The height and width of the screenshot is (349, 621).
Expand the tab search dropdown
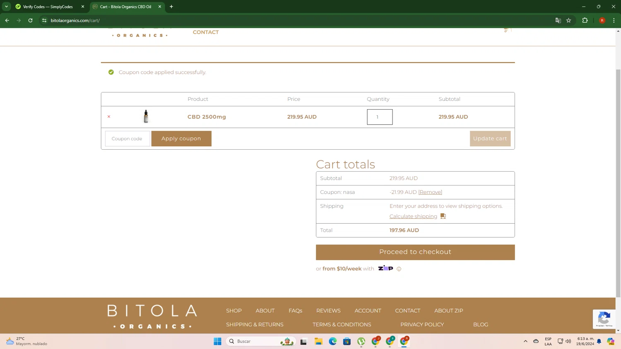pyautogui.click(x=6, y=7)
